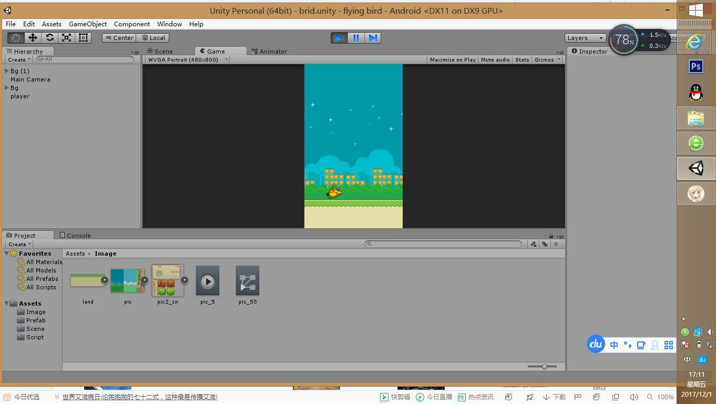Open the Layers dropdown
The width and height of the screenshot is (716, 404).
[586, 38]
